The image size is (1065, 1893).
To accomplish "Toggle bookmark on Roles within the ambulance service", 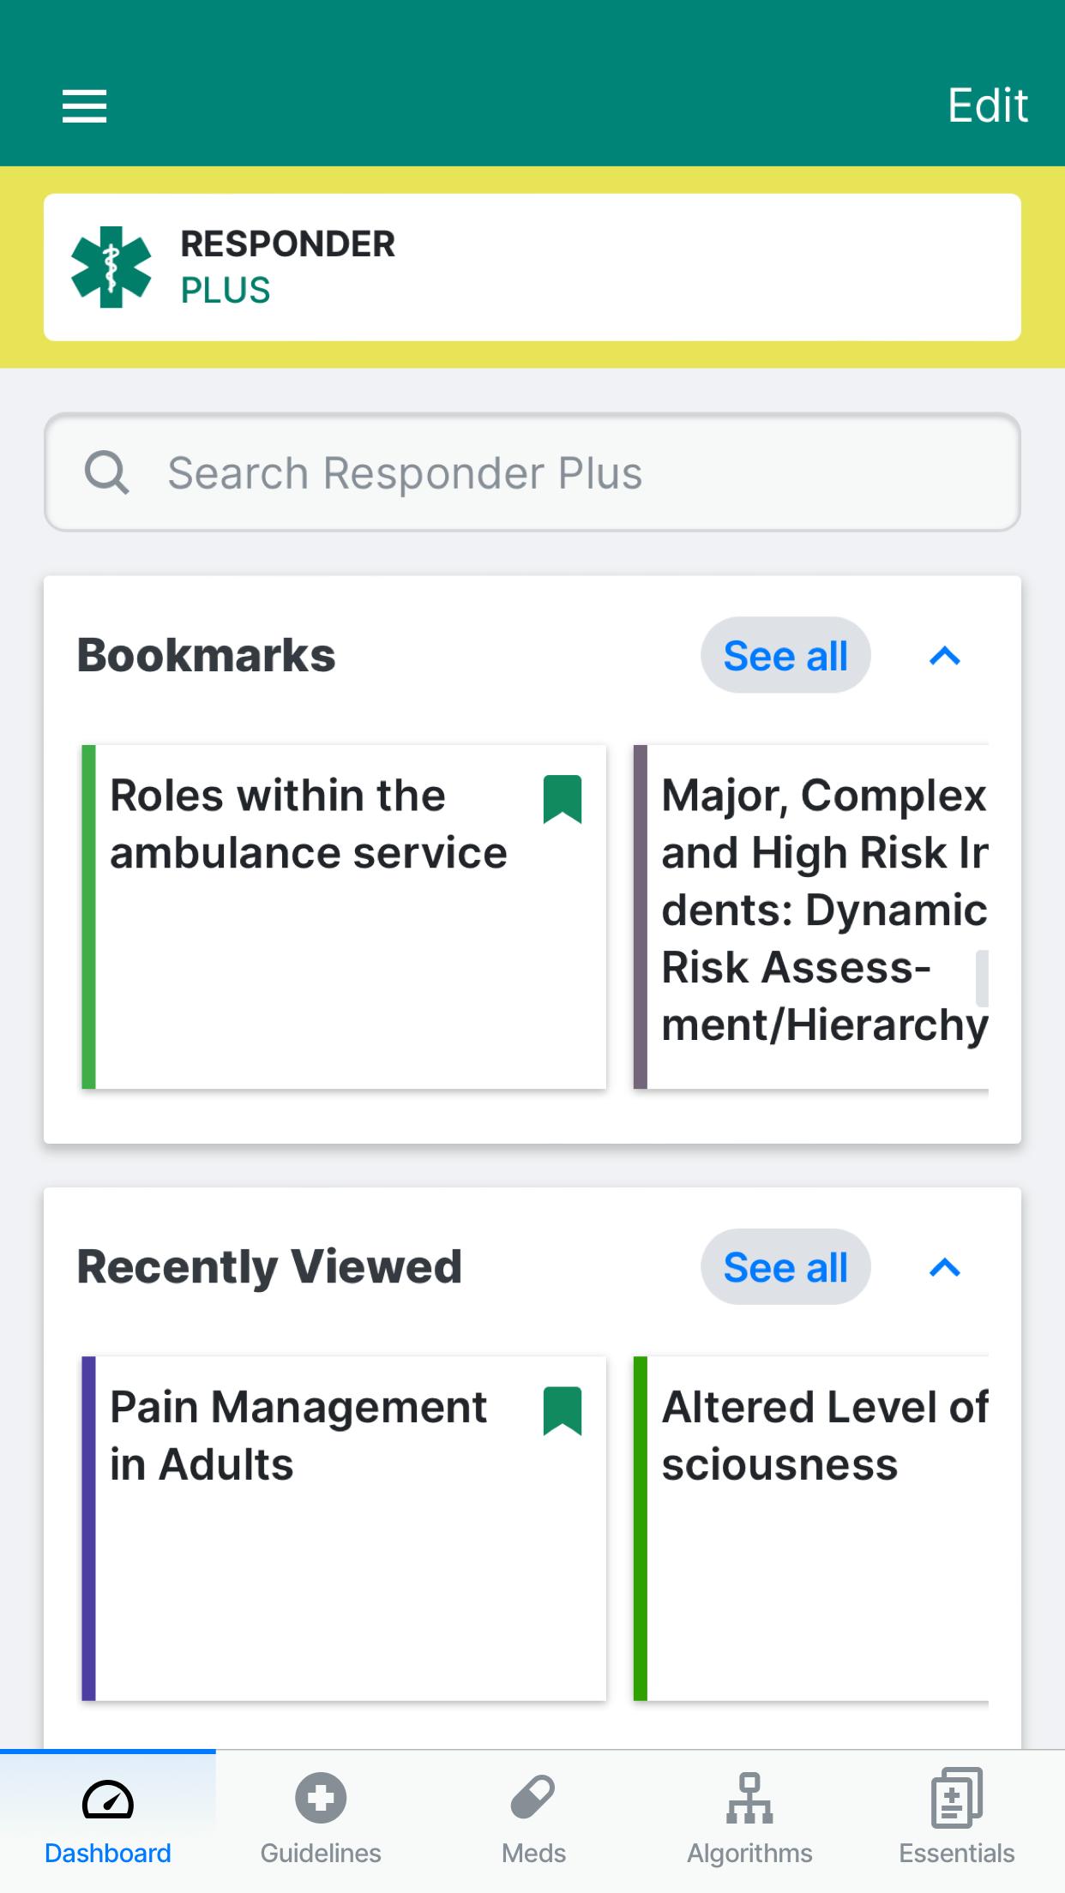I will (x=563, y=799).
